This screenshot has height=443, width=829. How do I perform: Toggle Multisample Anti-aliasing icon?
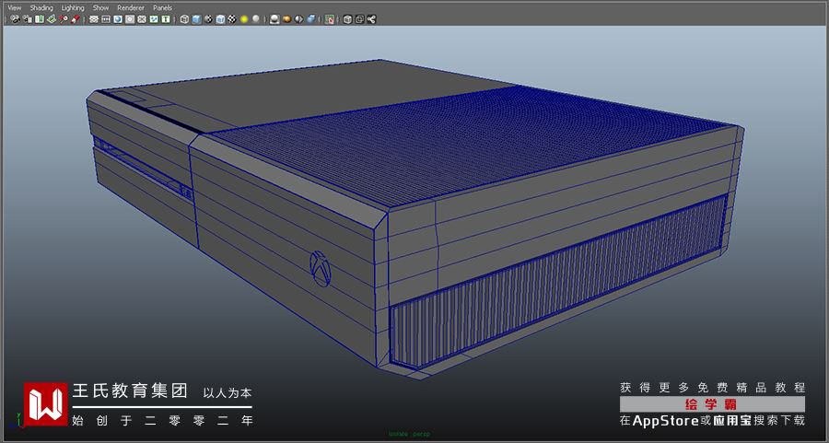coord(298,19)
